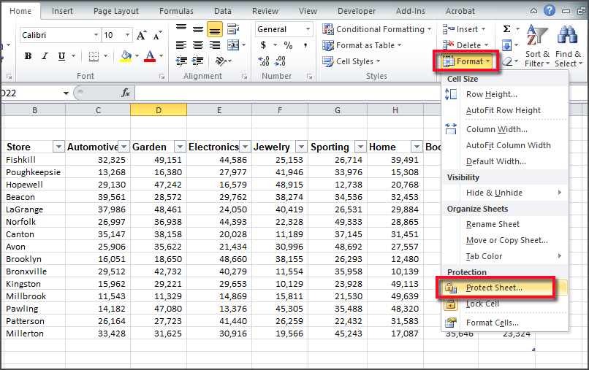The width and height of the screenshot is (589, 370).
Task: Decrease indent icon
Action: (x=181, y=61)
